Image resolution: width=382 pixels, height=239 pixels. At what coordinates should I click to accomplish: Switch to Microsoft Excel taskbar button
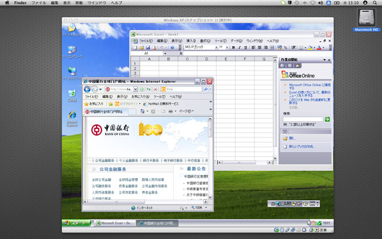click(114, 223)
